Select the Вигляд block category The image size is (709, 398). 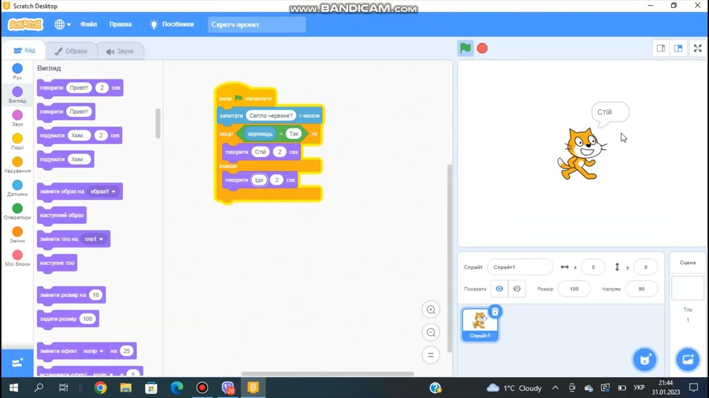click(17, 95)
